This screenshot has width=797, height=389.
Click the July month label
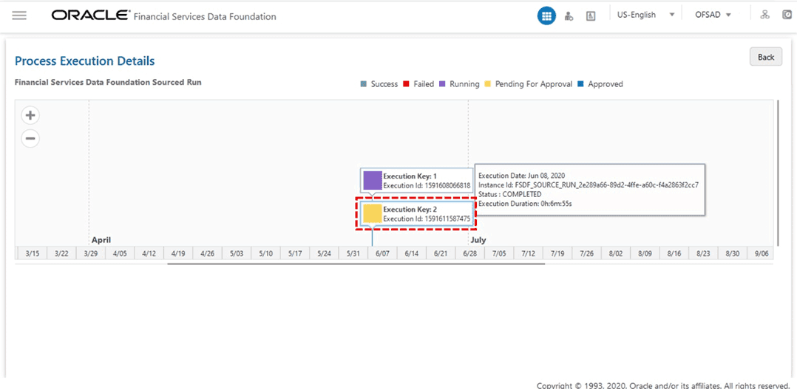478,240
